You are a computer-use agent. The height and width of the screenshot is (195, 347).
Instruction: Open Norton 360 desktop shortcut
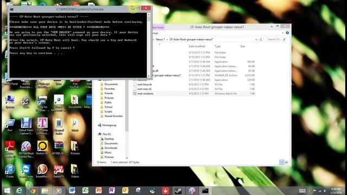pyautogui.click(x=42, y=148)
